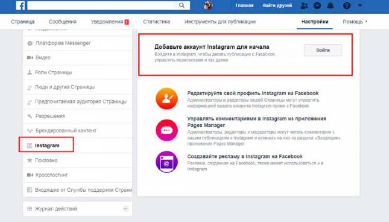Open the Сообщения tab
The height and width of the screenshot is (222, 389).
tap(63, 22)
